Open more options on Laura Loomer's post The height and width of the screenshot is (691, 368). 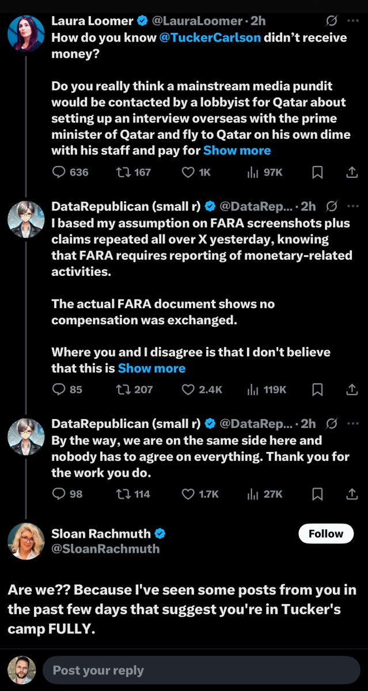tap(352, 21)
